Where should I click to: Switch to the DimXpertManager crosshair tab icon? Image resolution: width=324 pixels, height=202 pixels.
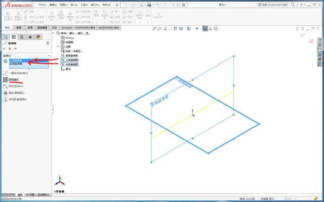click(x=30, y=37)
